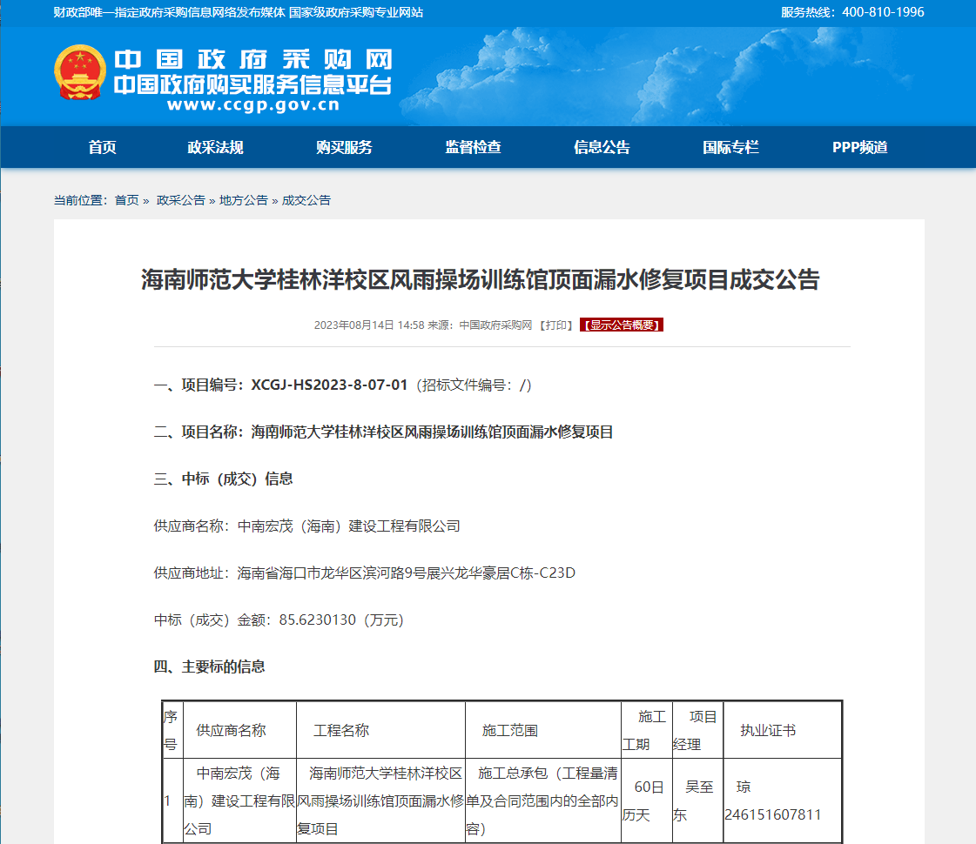Click the announcement title heading

tap(481, 280)
